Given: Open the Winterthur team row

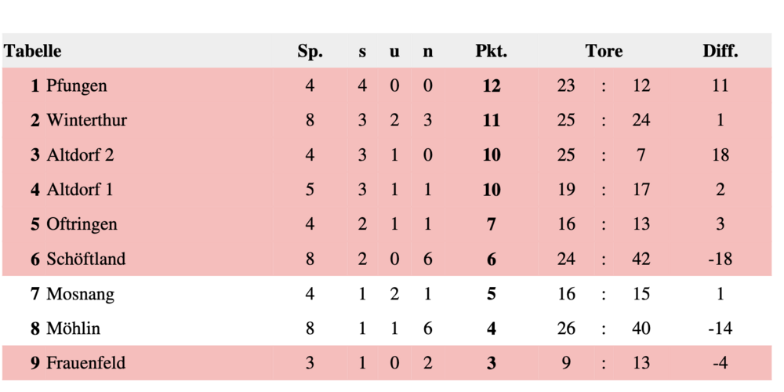Looking at the screenshot, I should 387,120.
